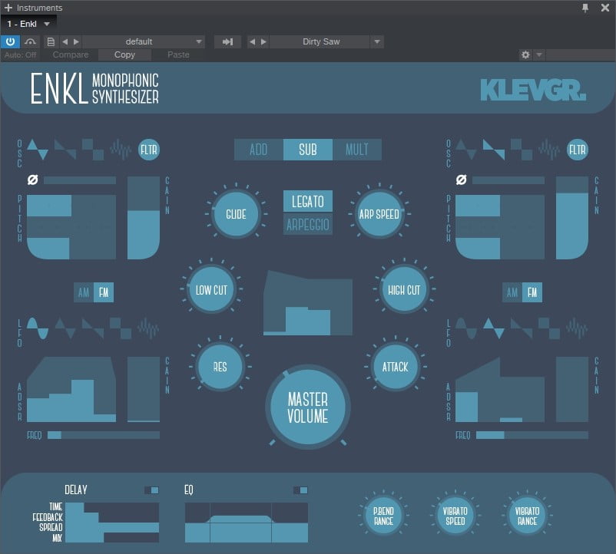Click the Vibrato Speed knob
Image resolution: width=616 pixels, height=554 pixels.
(455, 516)
